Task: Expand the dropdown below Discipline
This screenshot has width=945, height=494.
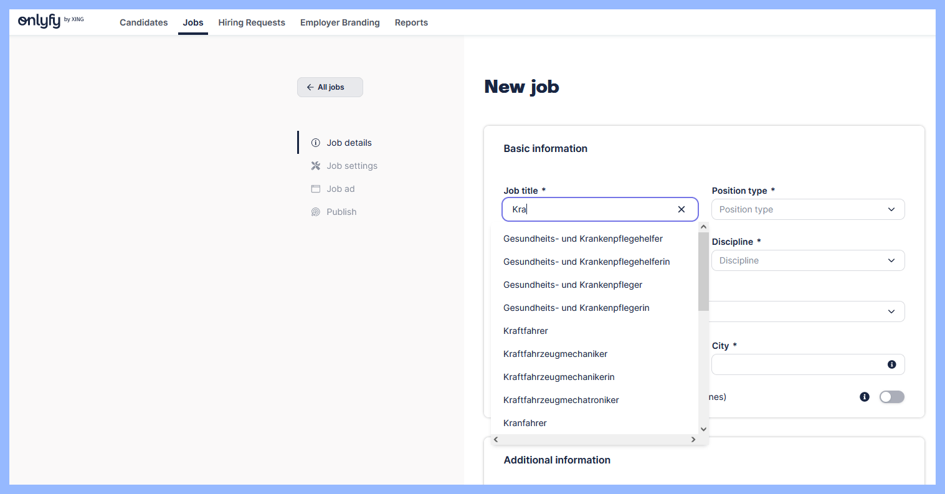Action: click(x=807, y=311)
